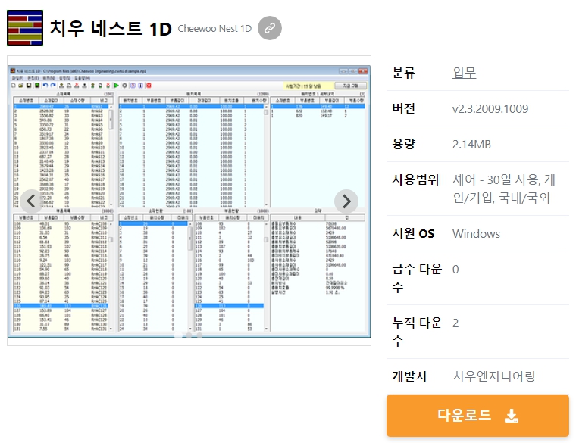The width and height of the screenshot is (576, 443).
Task: Click the orange 다운로드 download button
Action: tap(477, 416)
